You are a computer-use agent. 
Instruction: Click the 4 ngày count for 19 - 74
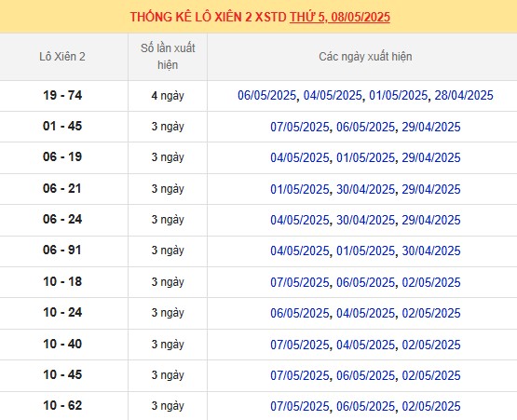tap(168, 96)
